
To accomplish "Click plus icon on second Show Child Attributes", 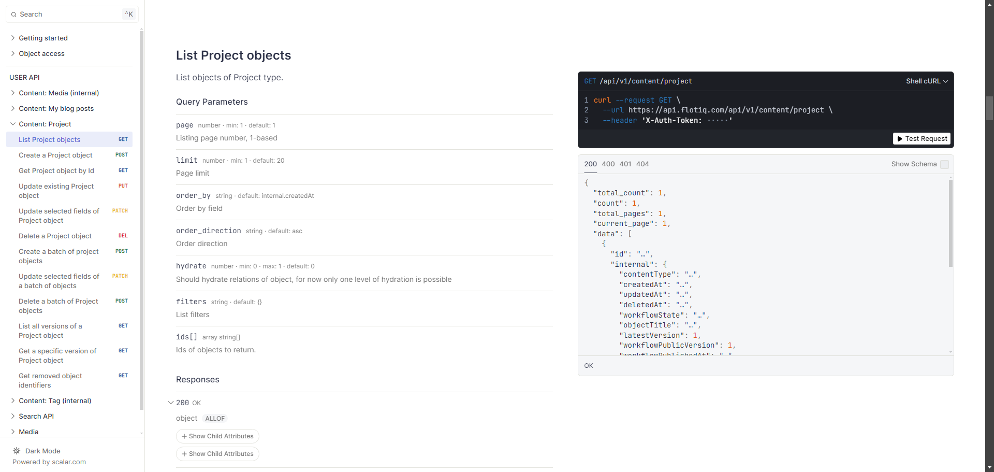I will 184,454.
